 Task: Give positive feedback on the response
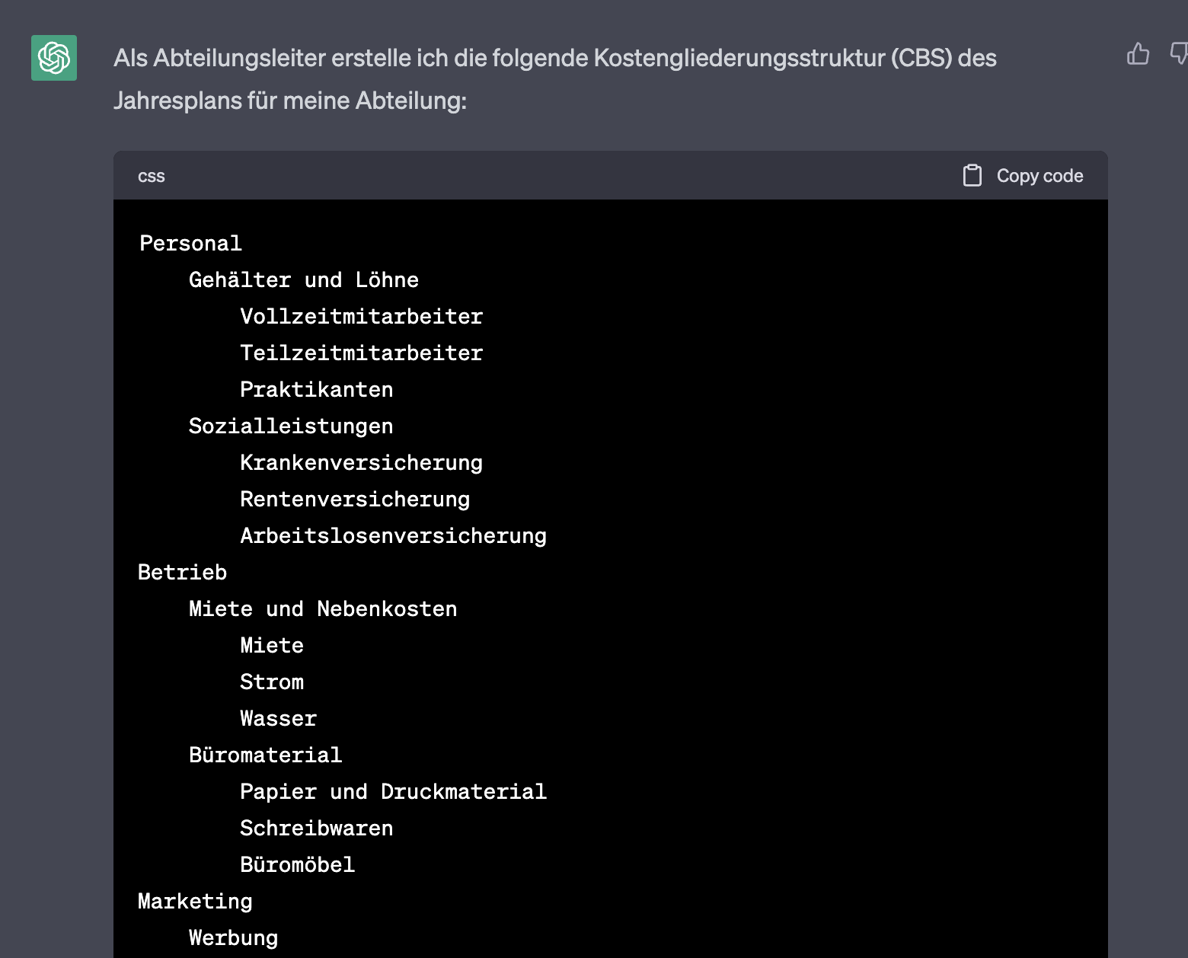tap(1138, 54)
